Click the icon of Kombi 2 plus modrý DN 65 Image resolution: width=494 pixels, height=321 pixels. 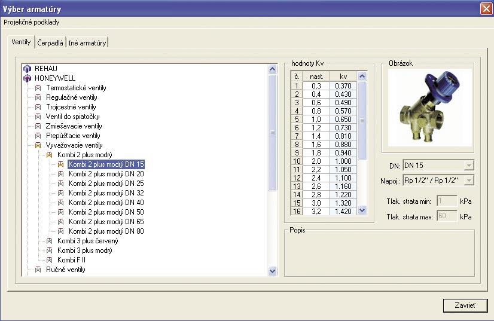click(x=61, y=222)
